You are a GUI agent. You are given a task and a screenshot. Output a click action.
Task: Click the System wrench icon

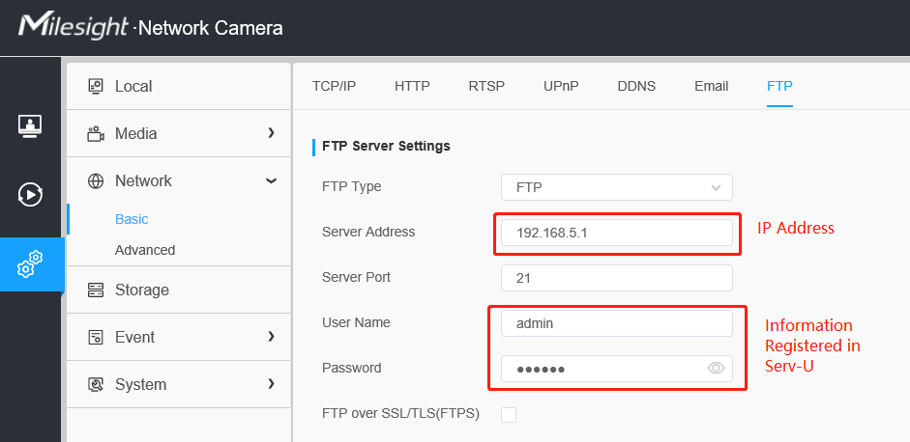(x=95, y=384)
